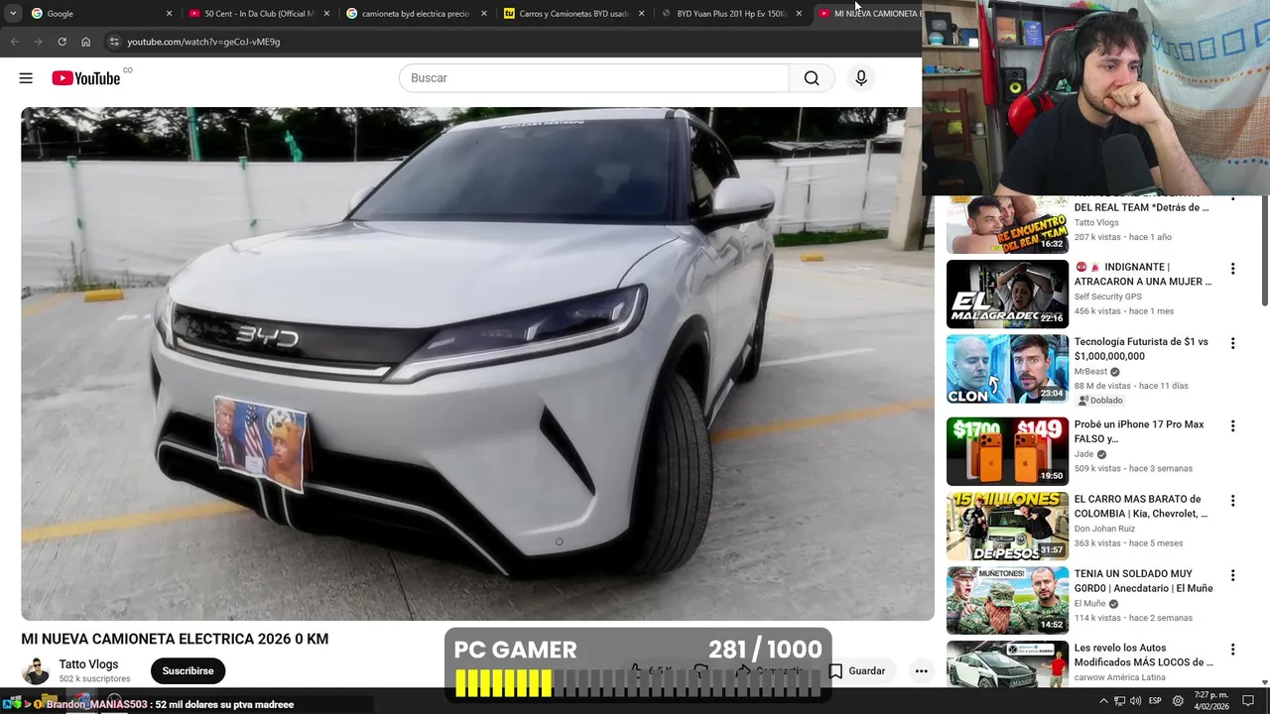The width and height of the screenshot is (1270, 714).
Task: Open EL CARRO MAS BARATO DE COLOMBIA title
Action: 1141,507
